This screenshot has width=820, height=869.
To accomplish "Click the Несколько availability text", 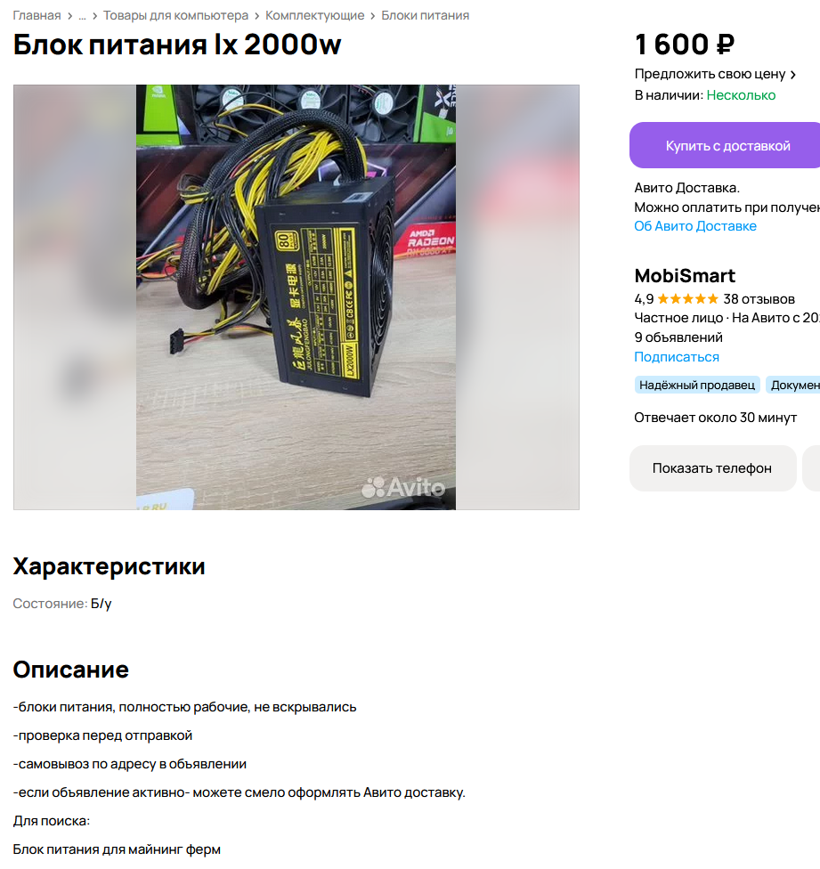I will point(741,95).
